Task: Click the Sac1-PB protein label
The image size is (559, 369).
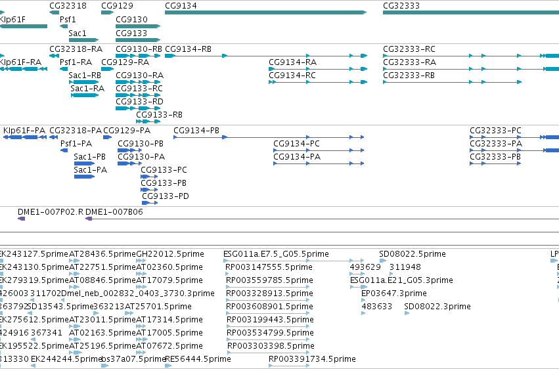Action: click(x=90, y=157)
